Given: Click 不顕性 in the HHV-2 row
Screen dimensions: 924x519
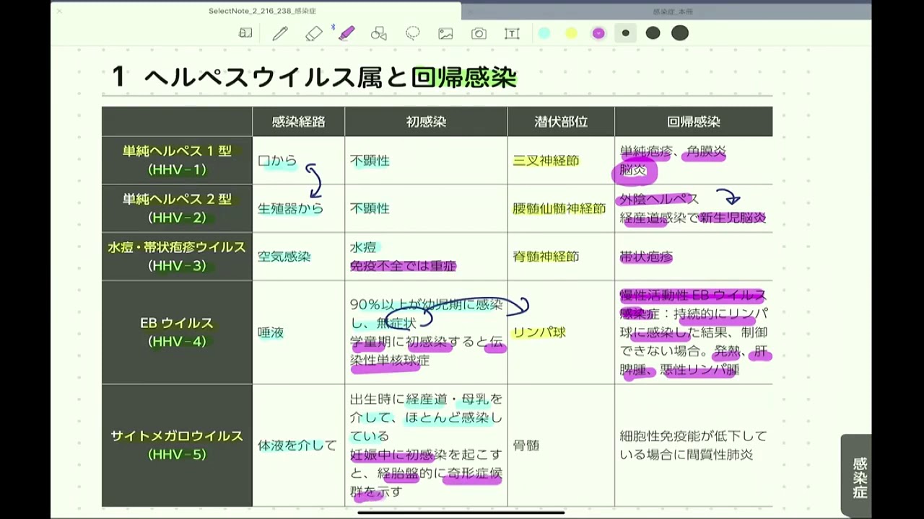Looking at the screenshot, I should click(x=370, y=208).
